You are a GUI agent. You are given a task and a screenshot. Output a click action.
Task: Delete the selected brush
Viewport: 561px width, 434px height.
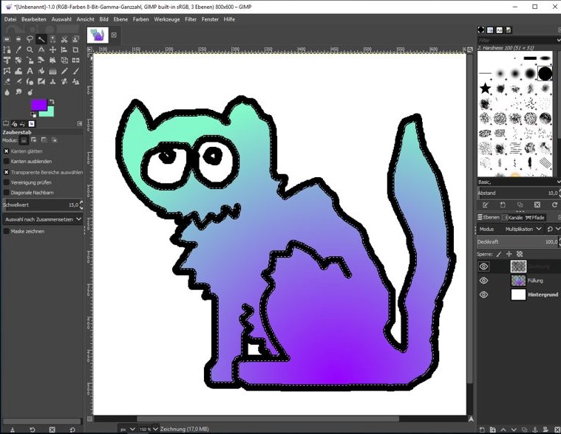click(x=537, y=204)
